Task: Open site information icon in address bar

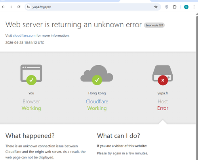Action: click(28, 7)
